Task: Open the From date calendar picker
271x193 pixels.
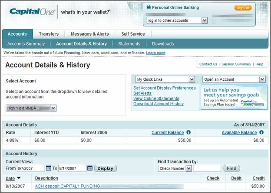Action: [48, 168]
